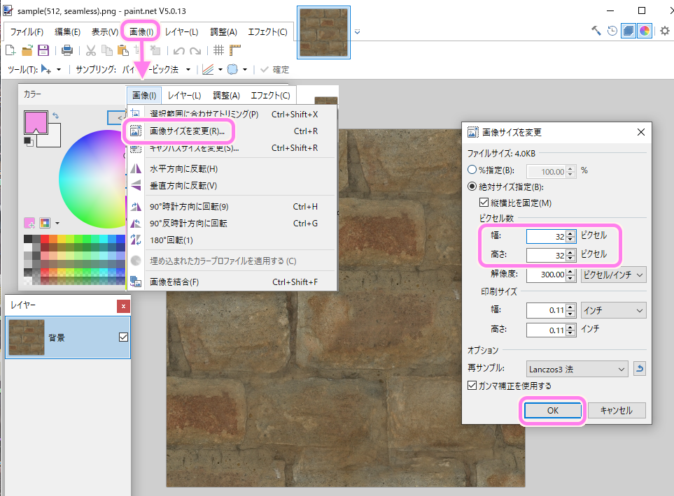Open the History panel clock icon

612,31
